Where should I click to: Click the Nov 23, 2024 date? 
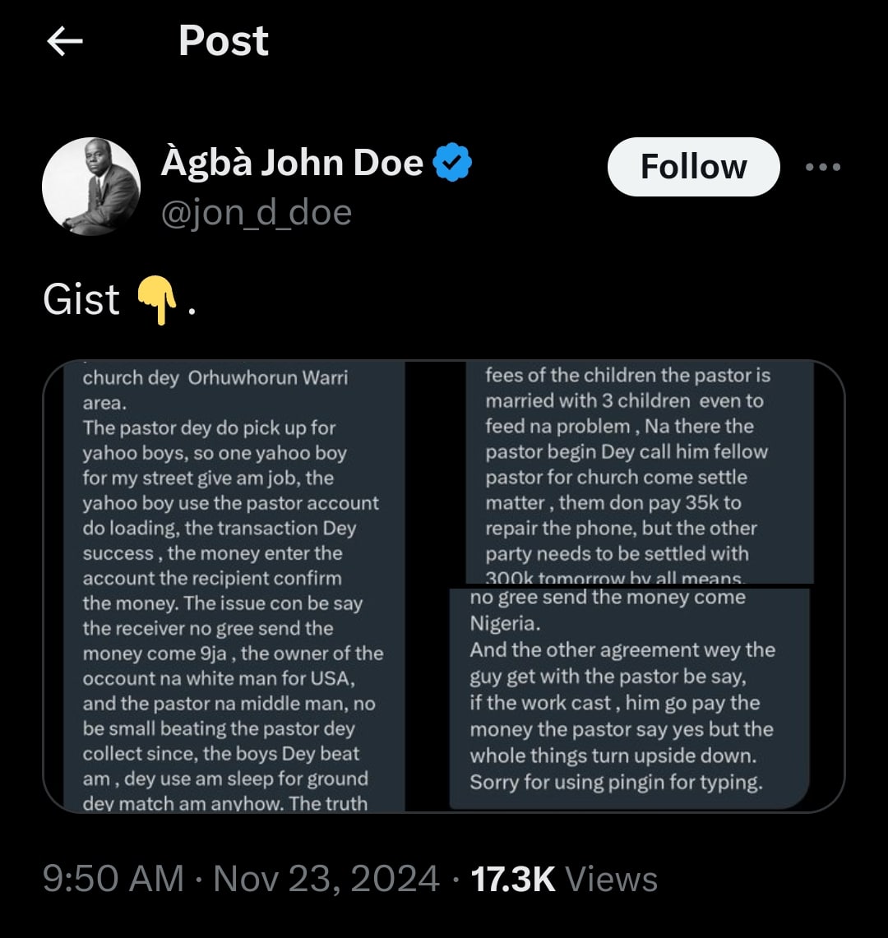point(326,879)
